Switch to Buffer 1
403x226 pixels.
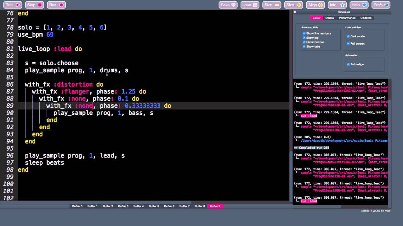pyautogui.click(x=92, y=206)
